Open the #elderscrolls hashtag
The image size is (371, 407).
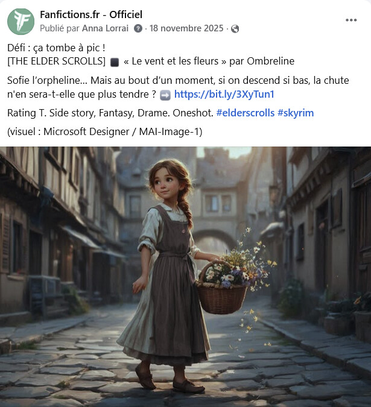[246, 113]
